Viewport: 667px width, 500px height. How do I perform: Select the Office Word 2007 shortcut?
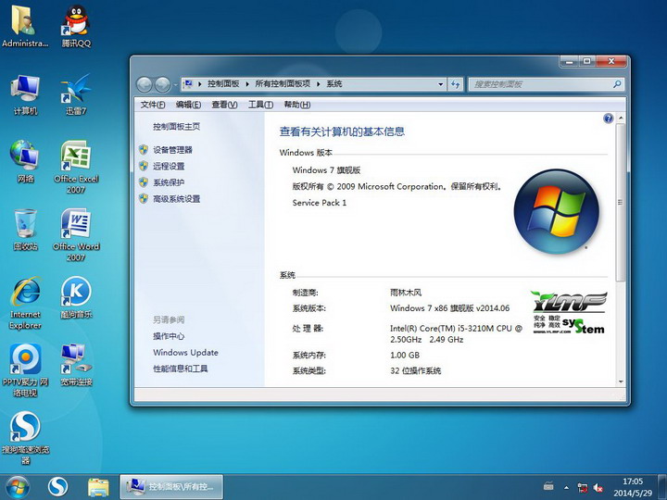click(76, 234)
